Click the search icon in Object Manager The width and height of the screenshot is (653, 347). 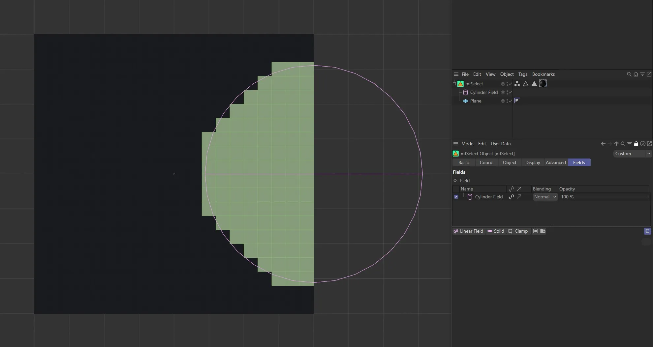click(x=629, y=74)
